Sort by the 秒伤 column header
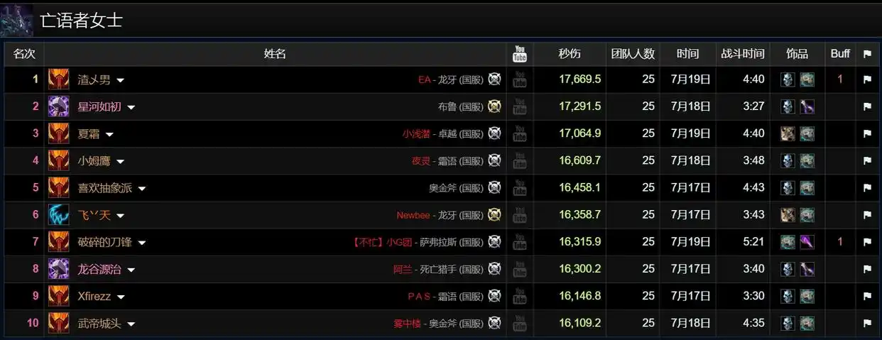The width and height of the screenshot is (882, 340). [570, 54]
